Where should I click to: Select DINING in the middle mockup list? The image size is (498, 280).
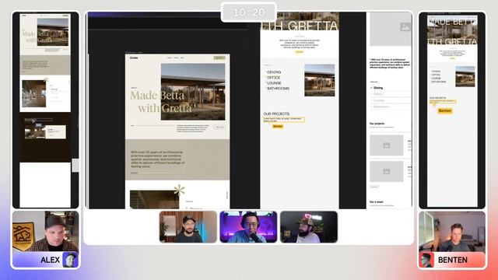[x=274, y=72]
